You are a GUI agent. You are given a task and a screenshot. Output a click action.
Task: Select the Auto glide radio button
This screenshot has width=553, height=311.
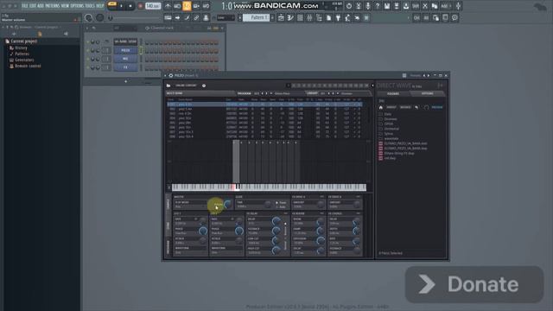coord(276,207)
